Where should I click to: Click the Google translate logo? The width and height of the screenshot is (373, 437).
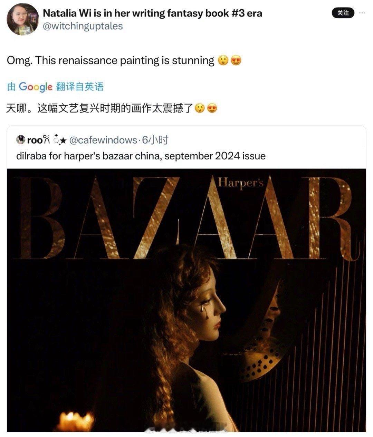pyautogui.click(x=35, y=87)
